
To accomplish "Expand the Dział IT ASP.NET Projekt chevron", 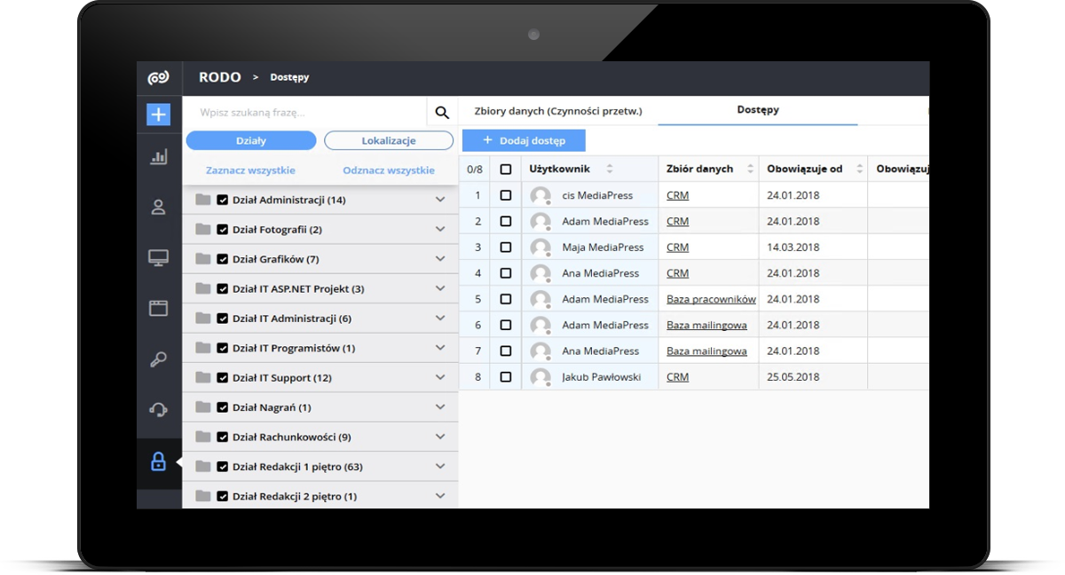I will (x=440, y=288).
